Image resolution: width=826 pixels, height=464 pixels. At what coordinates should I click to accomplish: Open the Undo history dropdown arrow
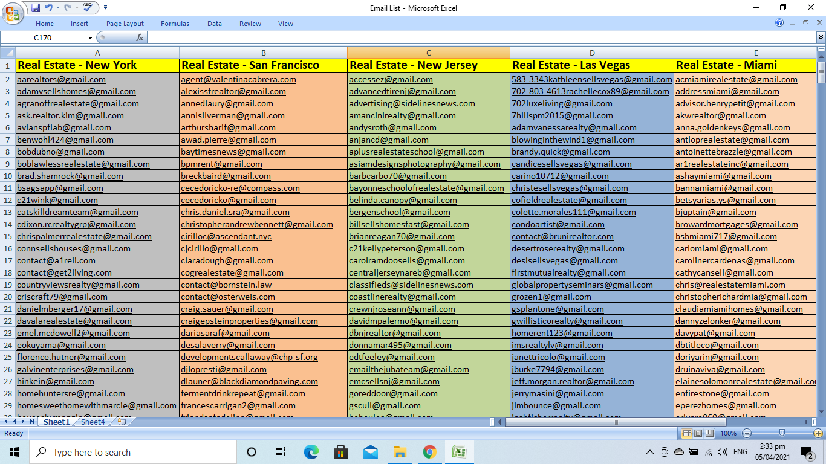[x=58, y=8]
